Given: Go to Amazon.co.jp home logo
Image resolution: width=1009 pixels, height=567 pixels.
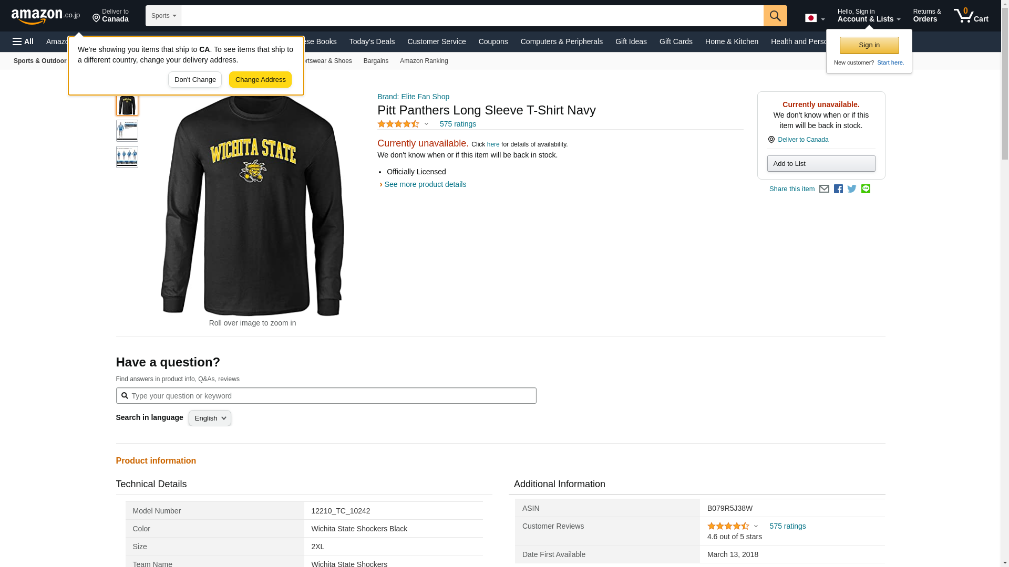Looking at the screenshot, I should (x=45, y=16).
